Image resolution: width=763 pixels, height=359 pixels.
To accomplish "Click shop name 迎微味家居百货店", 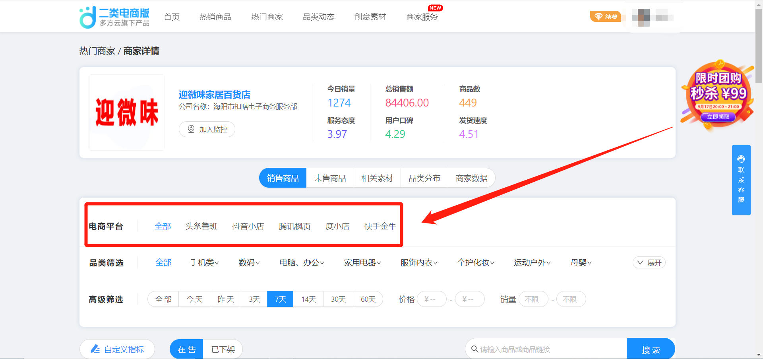I will point(214,95).
